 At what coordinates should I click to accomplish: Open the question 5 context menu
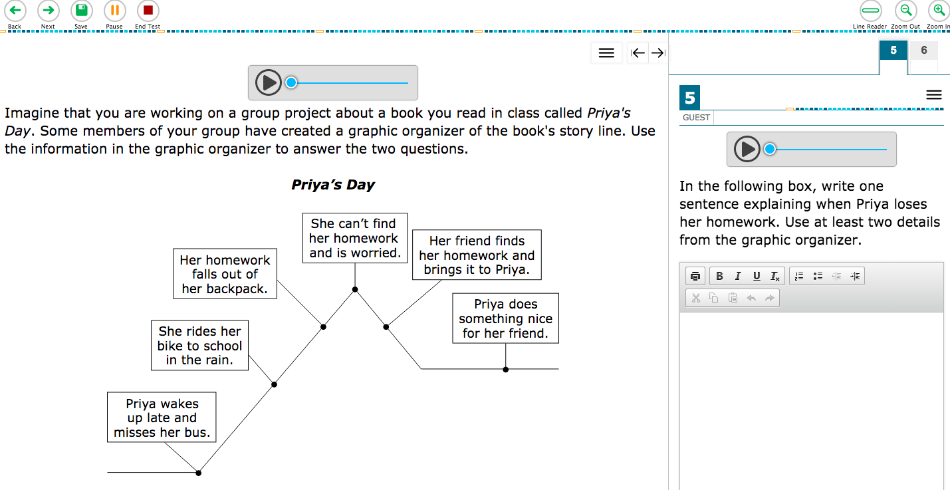(933, 95)
